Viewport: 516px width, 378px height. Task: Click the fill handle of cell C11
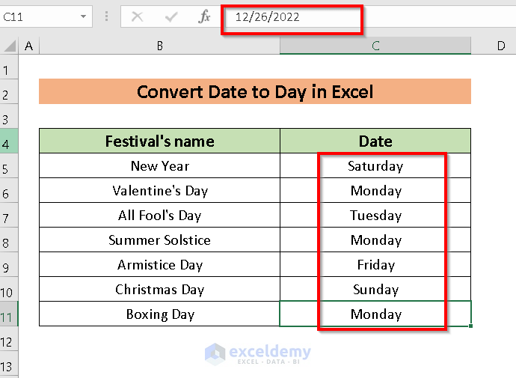tap(471, 326)
